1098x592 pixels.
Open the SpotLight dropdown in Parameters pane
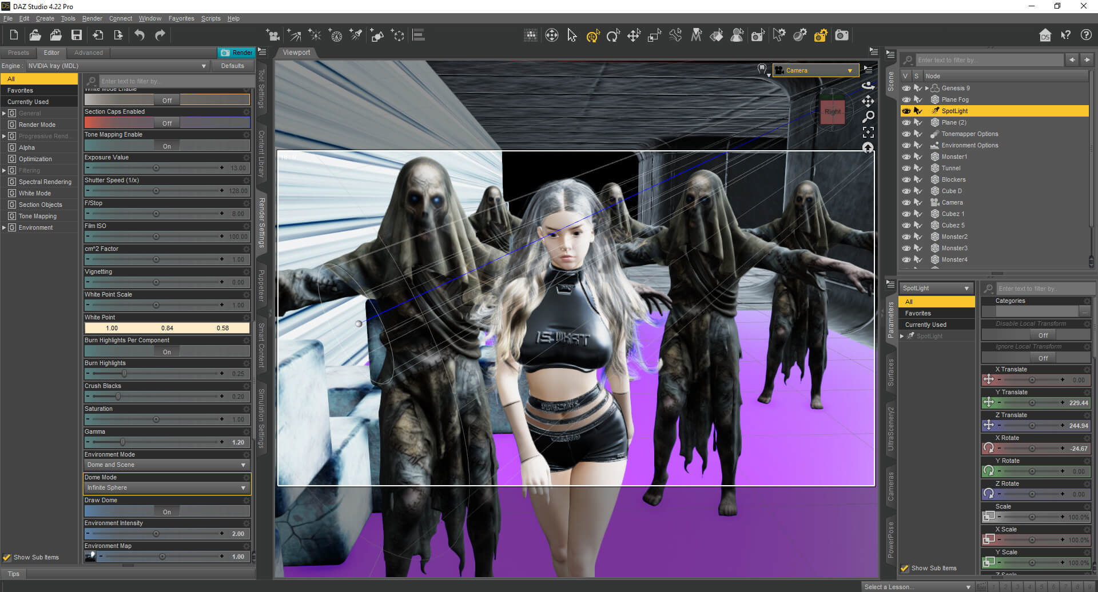pos(936,288)
